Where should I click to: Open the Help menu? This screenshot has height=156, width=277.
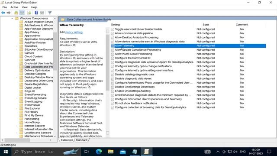(x=34, y=7)
